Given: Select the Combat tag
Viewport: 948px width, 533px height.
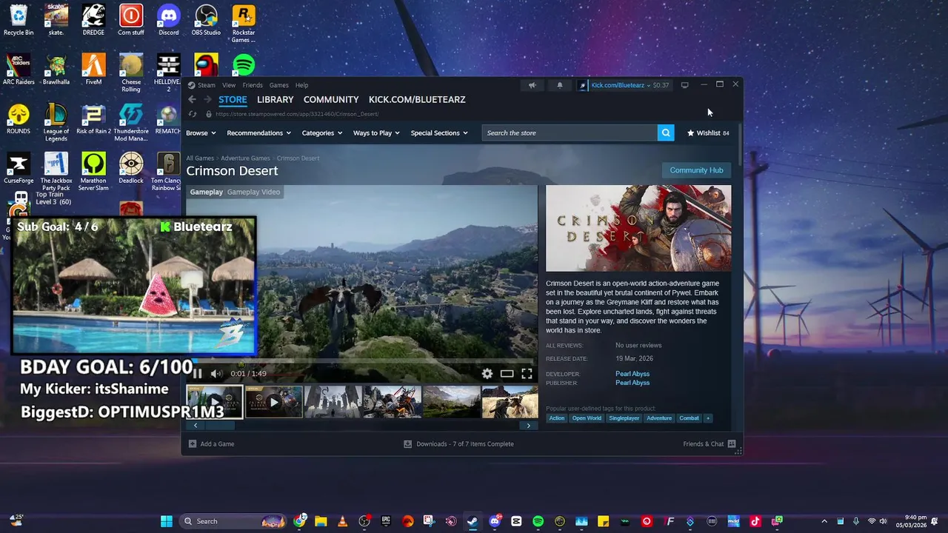Looking at the screenshot, I should (x=689, y=418).
